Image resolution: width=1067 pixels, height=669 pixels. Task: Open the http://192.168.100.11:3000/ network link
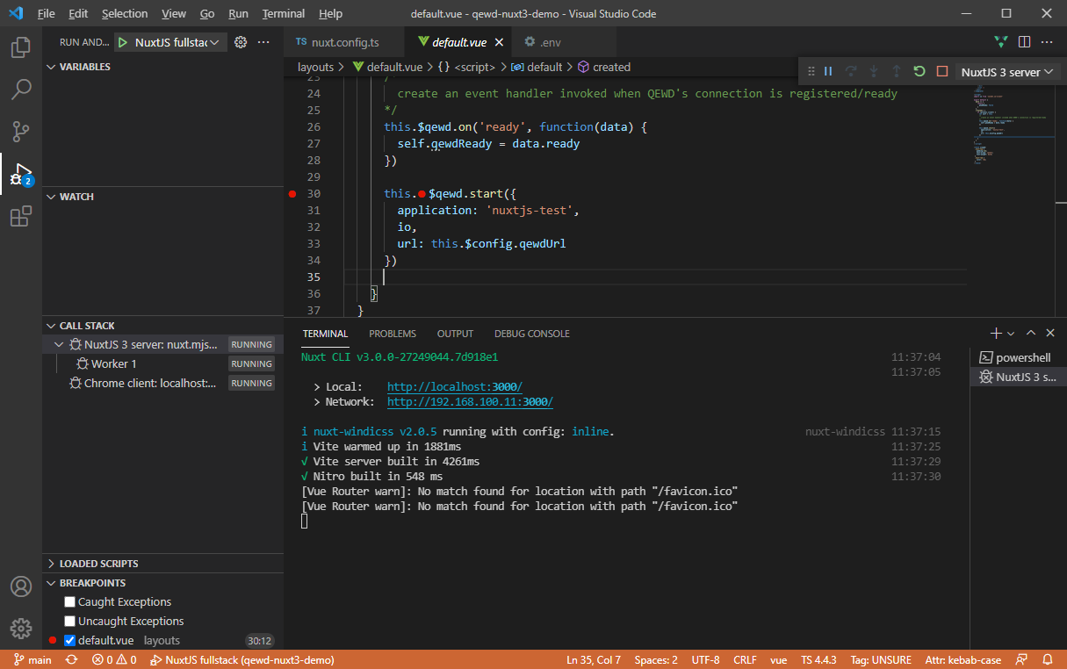point(470,402)
